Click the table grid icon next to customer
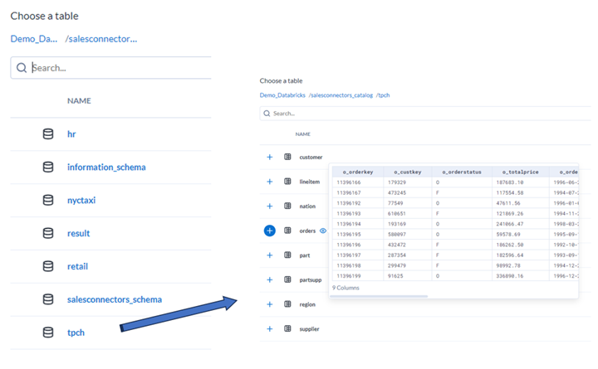The height and width of the screenshot is (369, 598). [x=287, y=157]
